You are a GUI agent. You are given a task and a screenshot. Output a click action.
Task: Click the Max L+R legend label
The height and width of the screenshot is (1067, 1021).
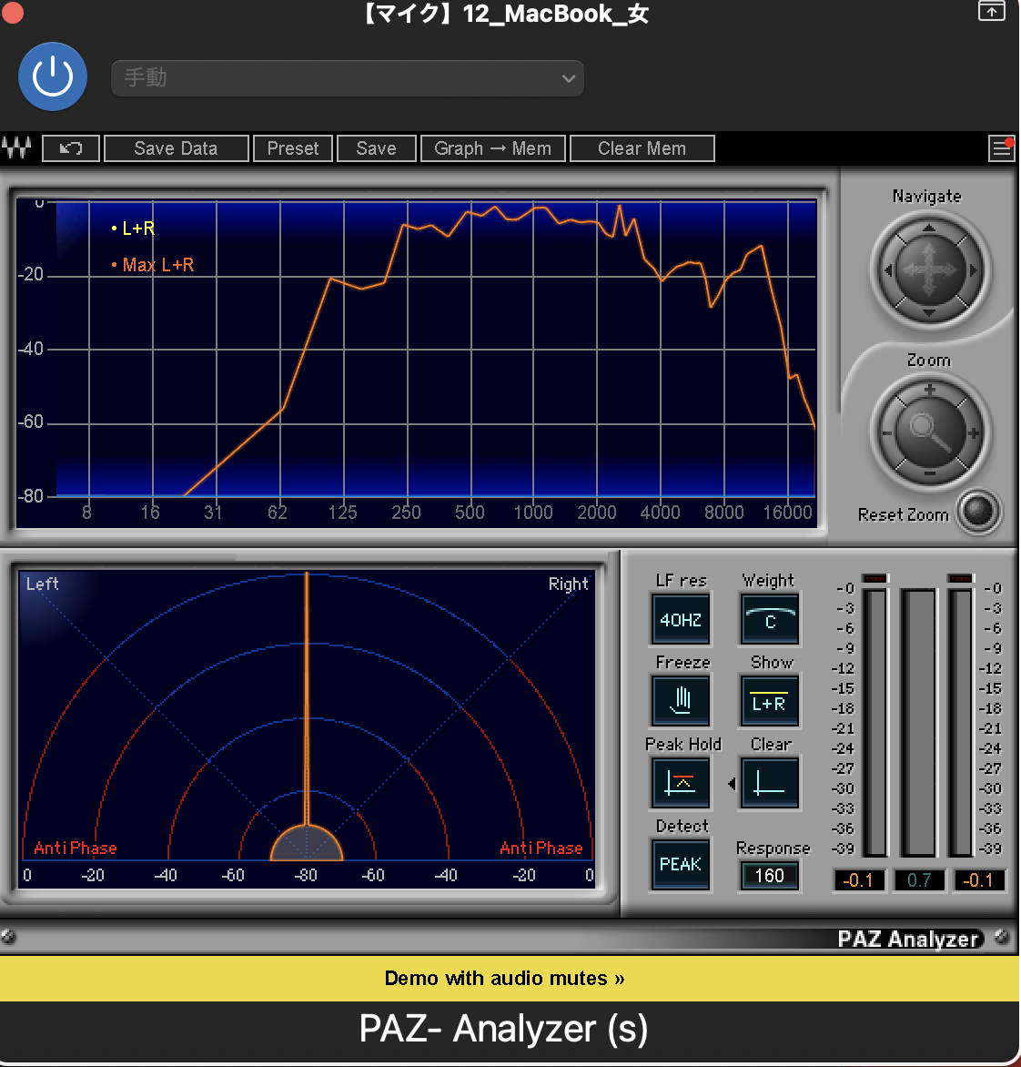(157, 265)
